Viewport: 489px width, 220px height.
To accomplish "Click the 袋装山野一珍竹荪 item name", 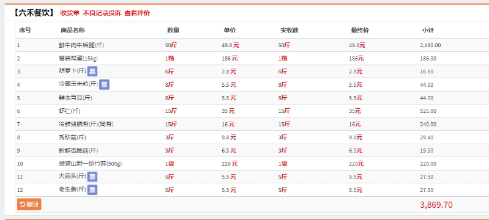I will 90,164.
